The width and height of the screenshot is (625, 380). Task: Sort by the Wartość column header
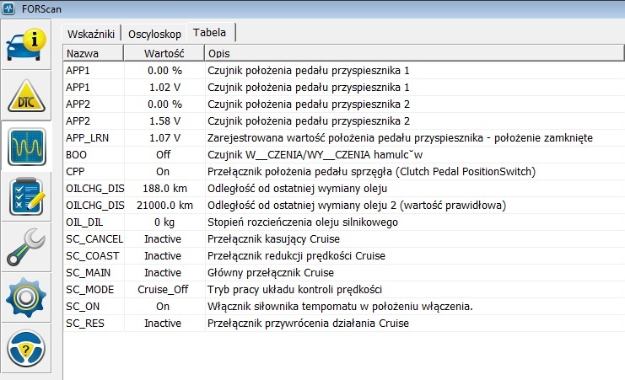(163, 52)
